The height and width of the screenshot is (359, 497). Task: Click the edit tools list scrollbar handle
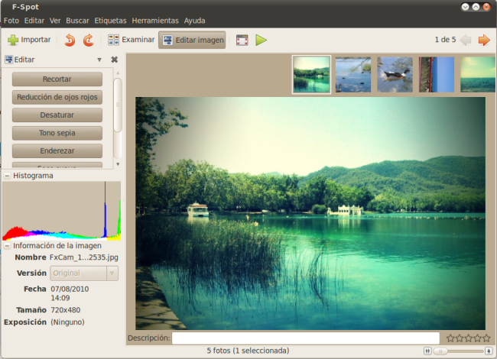click(x=118, y=105)
